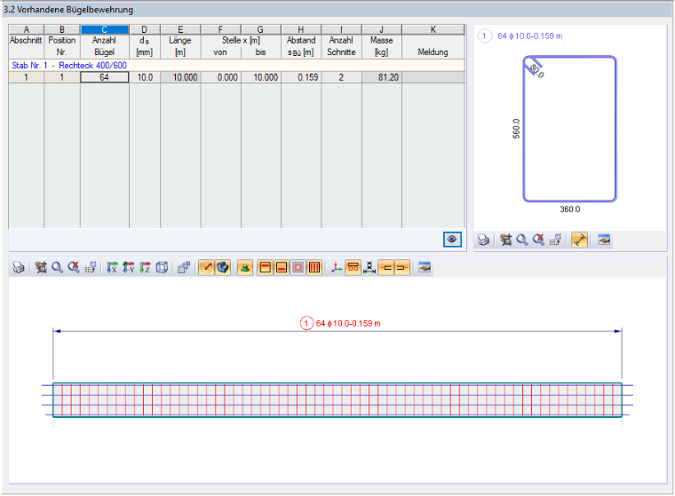The image size is (675, 496).
Task: Toggle the right anchorage symbol icon
Action: tap(402, 268)
